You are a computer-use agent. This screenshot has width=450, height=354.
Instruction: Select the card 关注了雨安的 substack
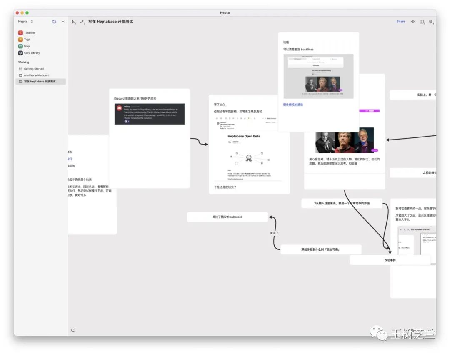pos(227,217)
